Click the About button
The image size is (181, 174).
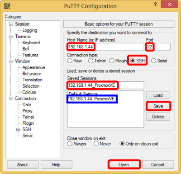pos(23,165)
